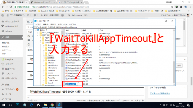Screen dimensions: 193x108
Task: Click 新規 in the WordPress admin bar
Action: tap(44, 15)
